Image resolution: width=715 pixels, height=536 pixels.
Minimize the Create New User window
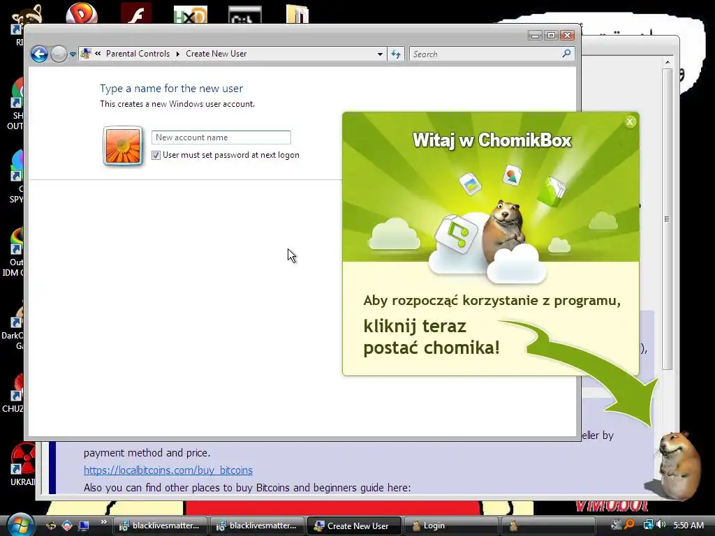536,35
